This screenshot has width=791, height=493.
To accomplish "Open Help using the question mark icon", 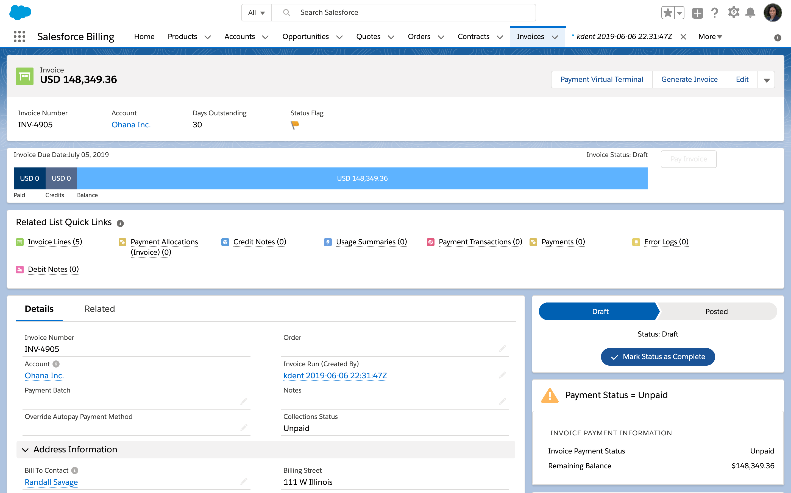I will 714,12.
